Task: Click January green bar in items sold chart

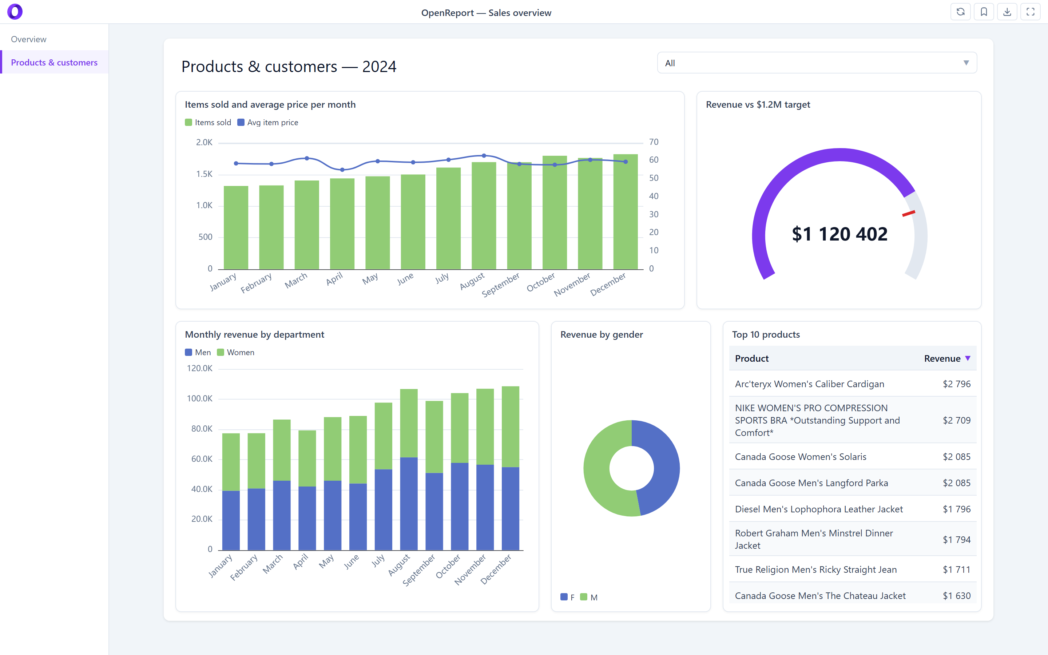Action: 236,228
